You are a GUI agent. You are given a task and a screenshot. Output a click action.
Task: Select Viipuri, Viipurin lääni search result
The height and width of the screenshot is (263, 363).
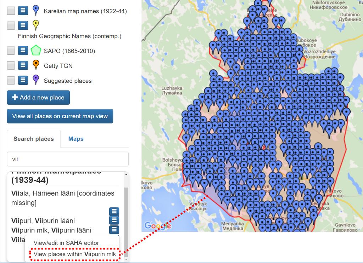click(x=43, y=221)
